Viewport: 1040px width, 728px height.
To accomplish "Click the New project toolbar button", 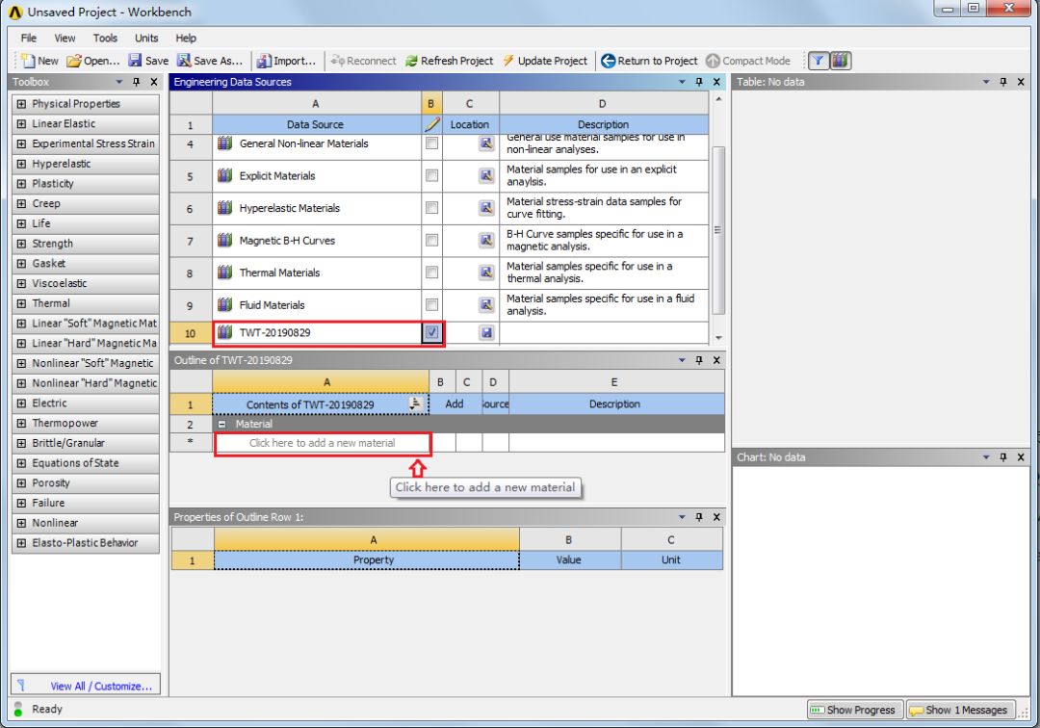I will (x=39, y=61).
